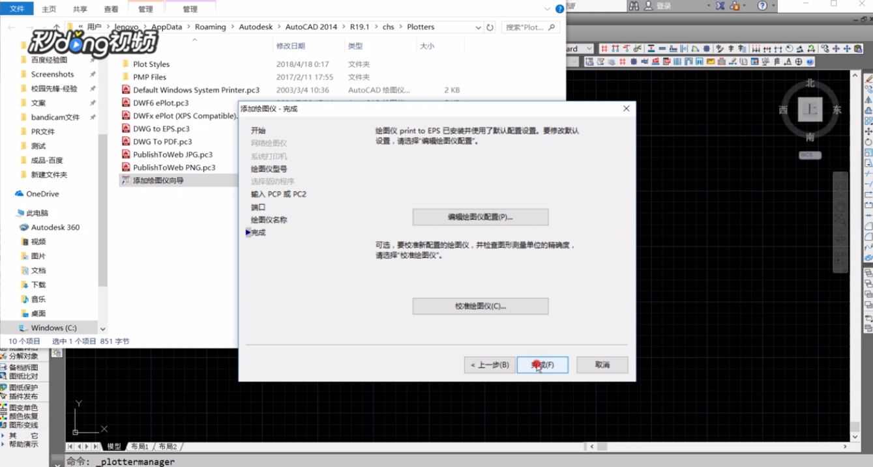Open bandicam文件 folder in navigation pane
The width and height of the screenshot is (873, 467).
pyautogui.click(x=55, y=117)
